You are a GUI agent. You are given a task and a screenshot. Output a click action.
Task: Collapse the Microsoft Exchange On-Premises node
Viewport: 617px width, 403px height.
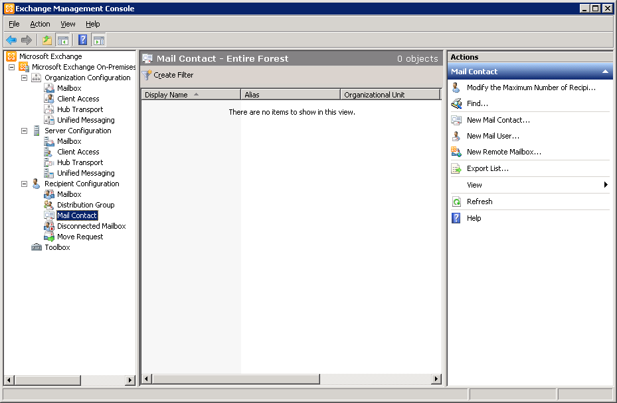coord(11,67)
